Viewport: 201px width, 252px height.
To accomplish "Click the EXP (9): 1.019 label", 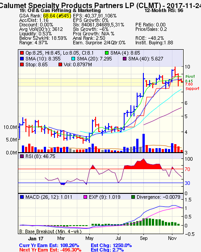I will [x=105, y=197].
